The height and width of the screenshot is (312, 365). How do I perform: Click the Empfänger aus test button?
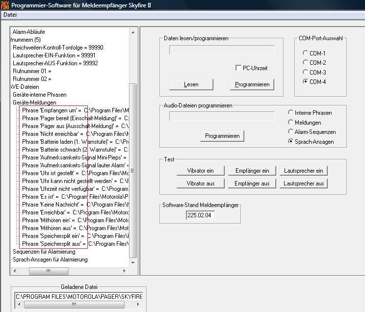click(x=252, y=183)
